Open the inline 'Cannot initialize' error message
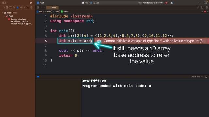The width and height of the screenshot is (209, 117). (154, 41)
